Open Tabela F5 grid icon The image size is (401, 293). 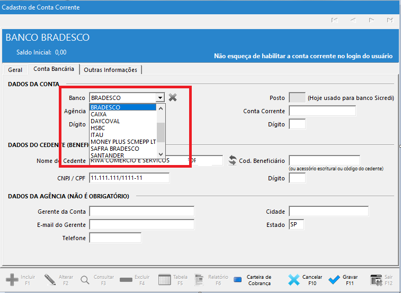point(164,280)
